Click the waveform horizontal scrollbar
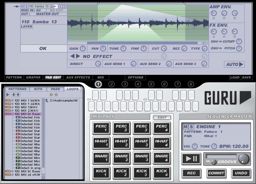The image size is (256, 184). (x=142, y=43)
